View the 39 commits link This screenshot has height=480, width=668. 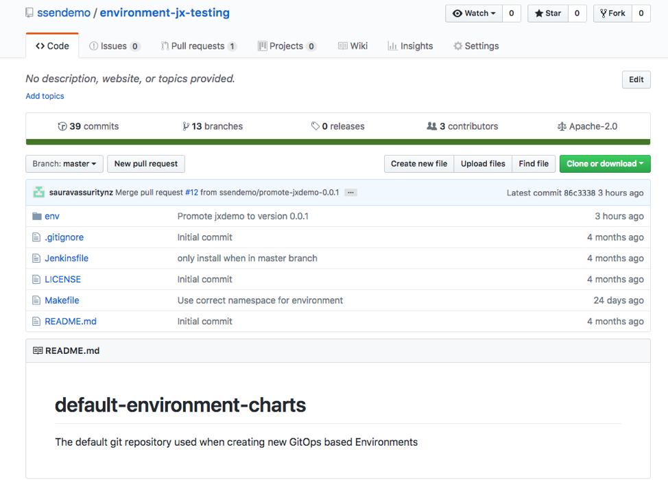[88, 126]
